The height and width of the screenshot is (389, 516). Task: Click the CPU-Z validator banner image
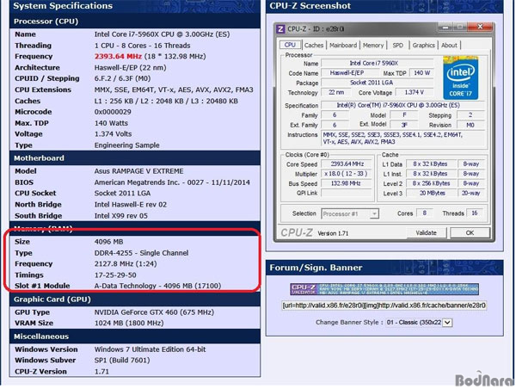click(x=384, y=289)
